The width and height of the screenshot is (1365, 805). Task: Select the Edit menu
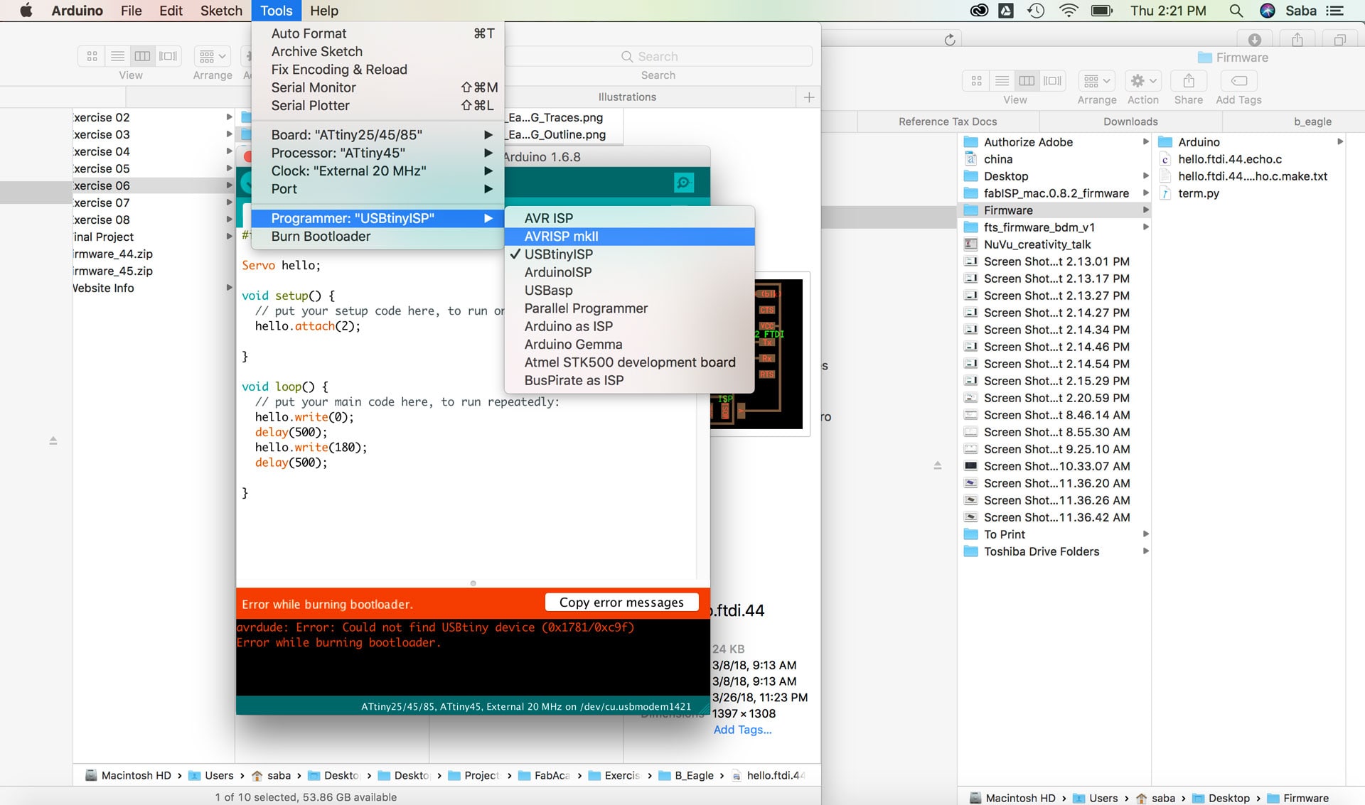click(171, 11)
